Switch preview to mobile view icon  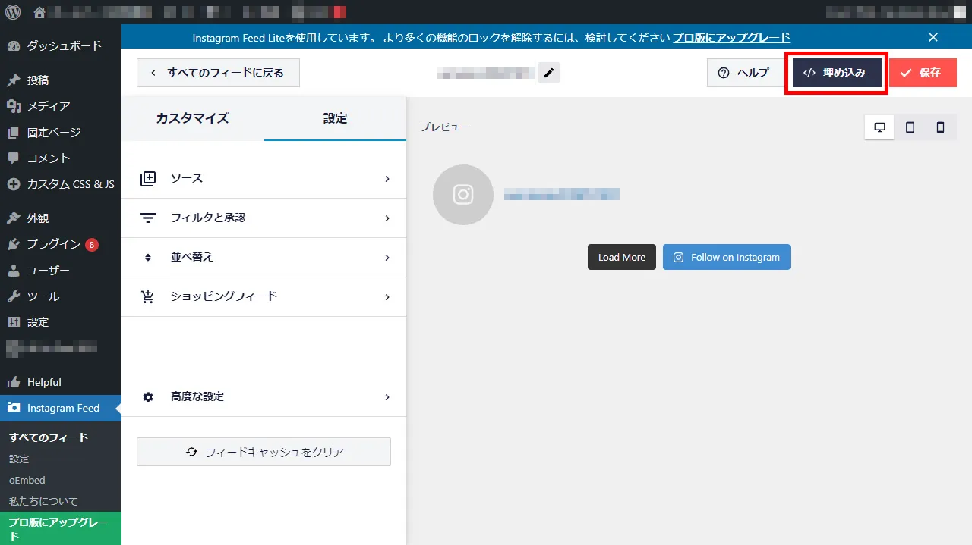(x=940, y=127)
